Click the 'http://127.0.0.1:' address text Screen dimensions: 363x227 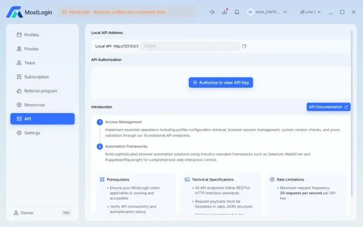(x=126, y=46)
